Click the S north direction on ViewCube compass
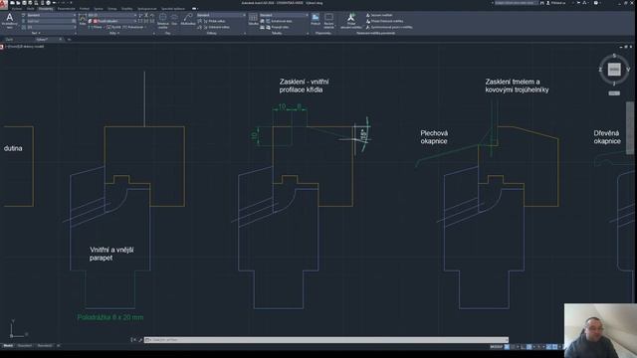The image size is (637, 358). pos(614,56)
